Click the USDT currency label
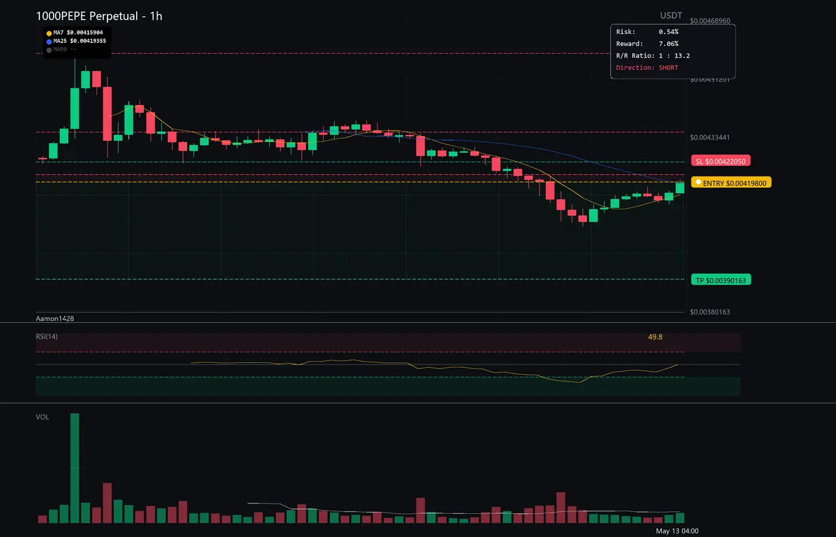 [x=671, y=16]
